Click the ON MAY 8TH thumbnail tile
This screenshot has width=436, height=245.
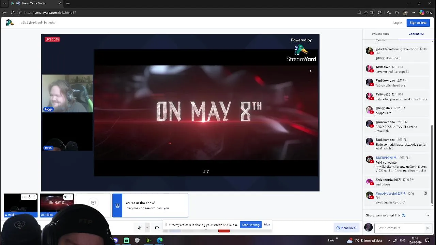57,205
